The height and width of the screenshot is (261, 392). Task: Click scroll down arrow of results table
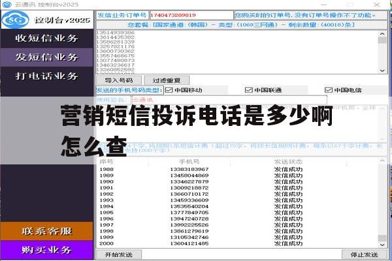[x=382, y=245]
